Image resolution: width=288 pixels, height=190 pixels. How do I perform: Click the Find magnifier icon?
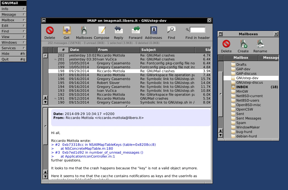(x=171, y=30)
